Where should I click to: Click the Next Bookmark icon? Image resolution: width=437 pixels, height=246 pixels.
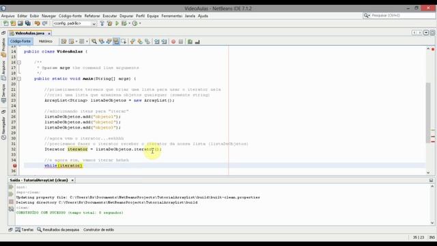click(140, 42)
